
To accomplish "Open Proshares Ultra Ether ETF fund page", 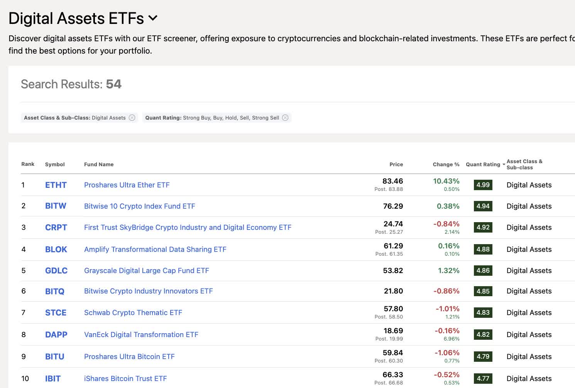I will (x=127, y=185).
